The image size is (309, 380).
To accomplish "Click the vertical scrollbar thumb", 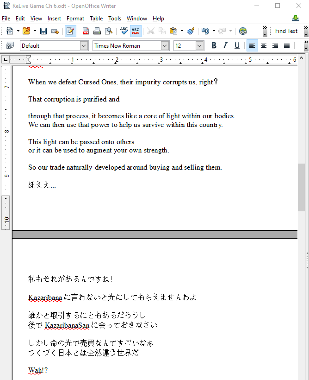I will pos(302,187).
